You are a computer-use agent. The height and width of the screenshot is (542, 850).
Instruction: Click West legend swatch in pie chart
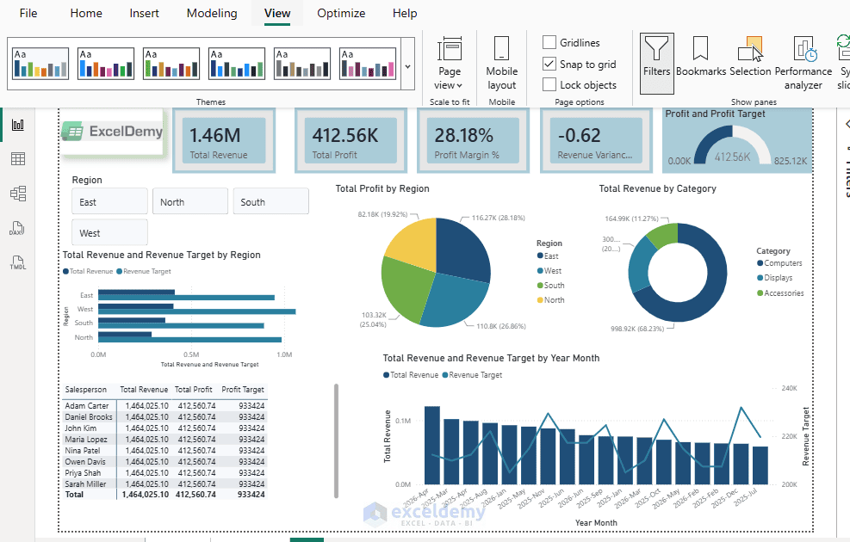click(x=540, y=270)
